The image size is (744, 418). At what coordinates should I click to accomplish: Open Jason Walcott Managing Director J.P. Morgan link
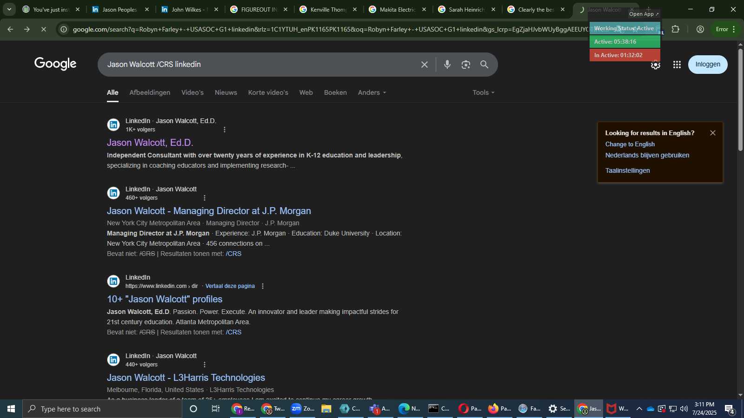(209, 211)
